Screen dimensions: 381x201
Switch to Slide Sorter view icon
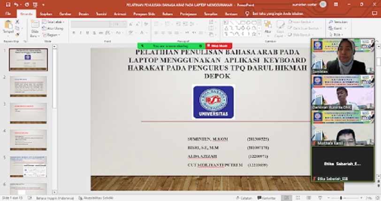(x=298, y=198)
